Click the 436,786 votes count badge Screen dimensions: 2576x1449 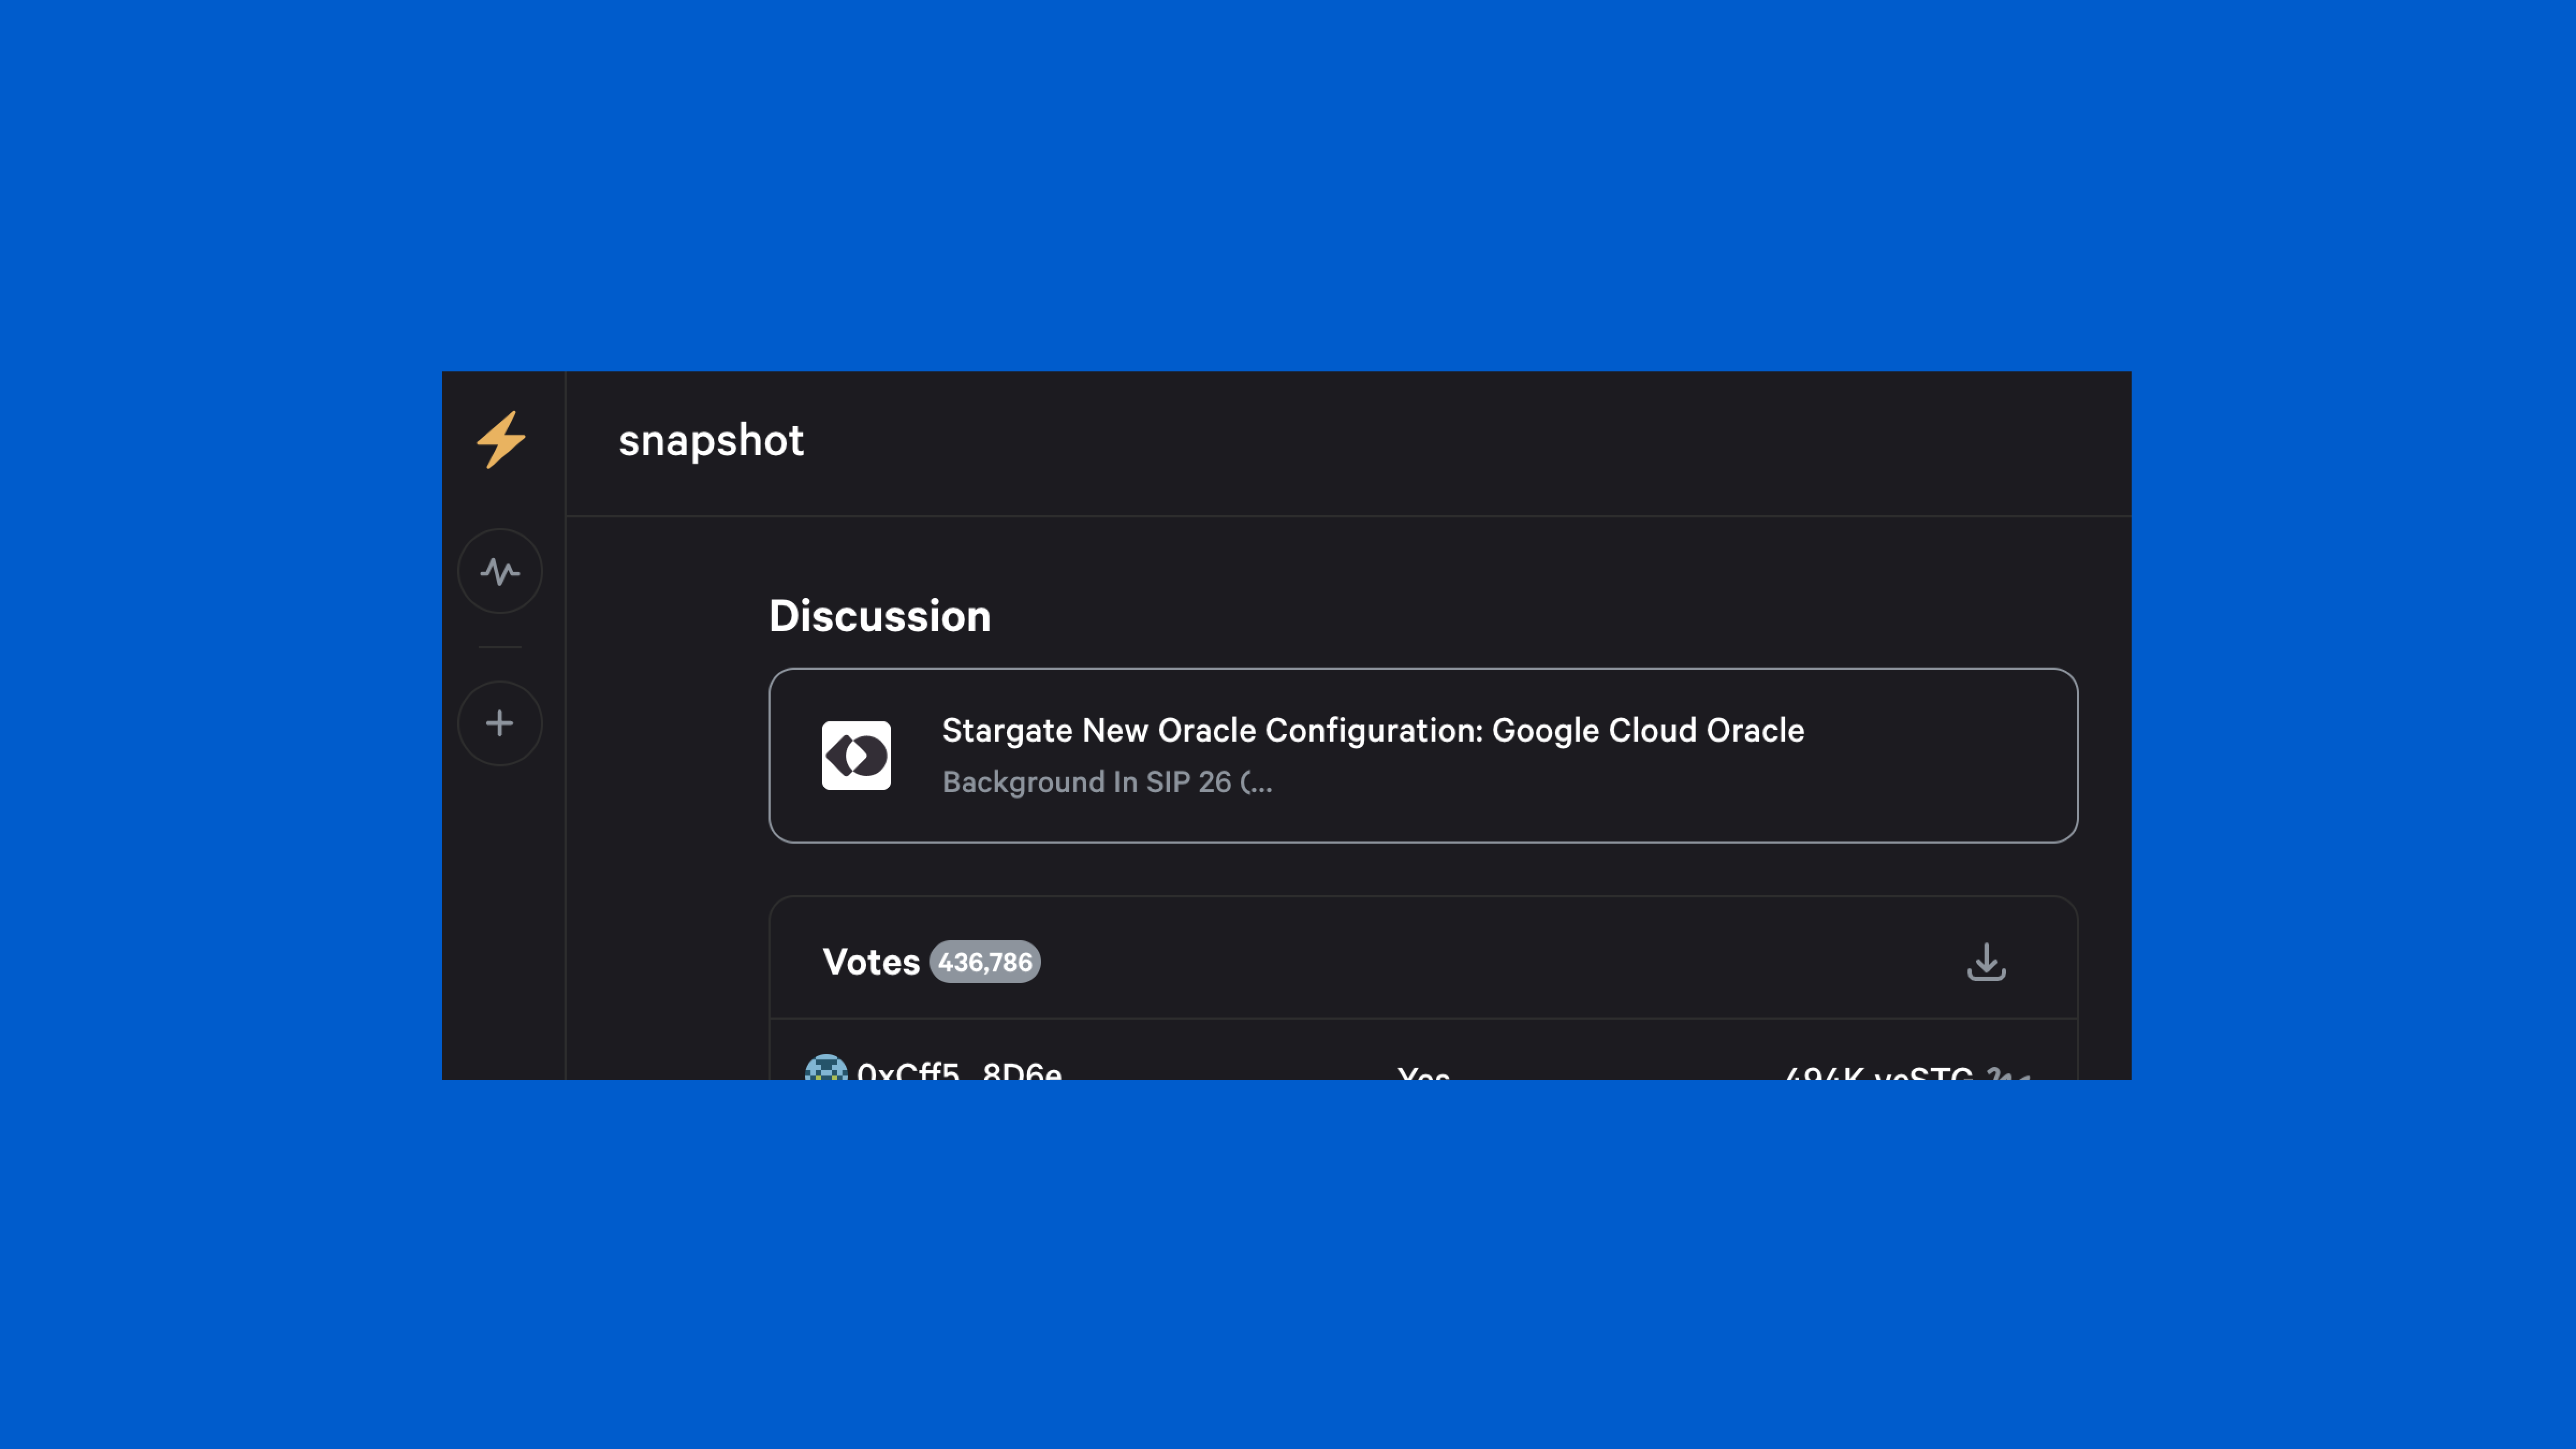(984, 962)
